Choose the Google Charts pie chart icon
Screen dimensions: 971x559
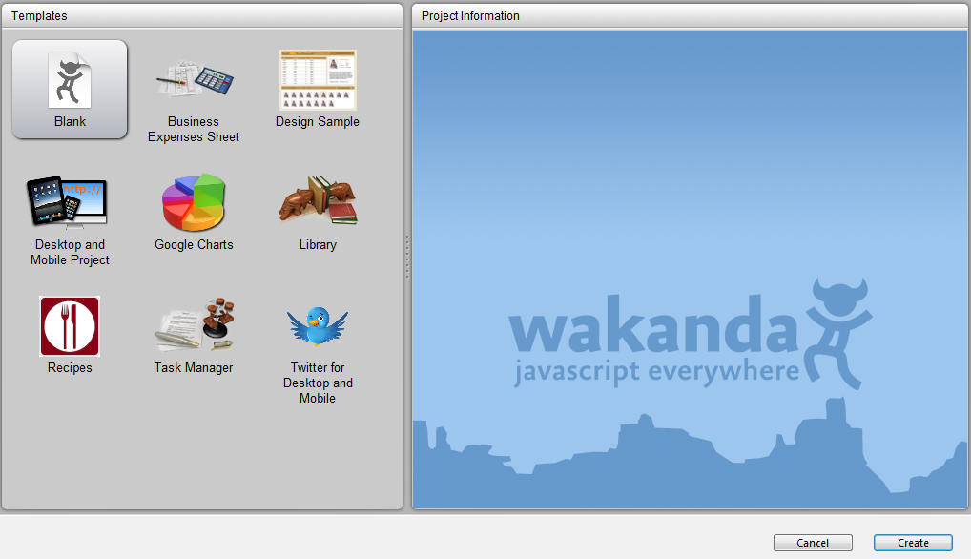click(x=194, y=202)
